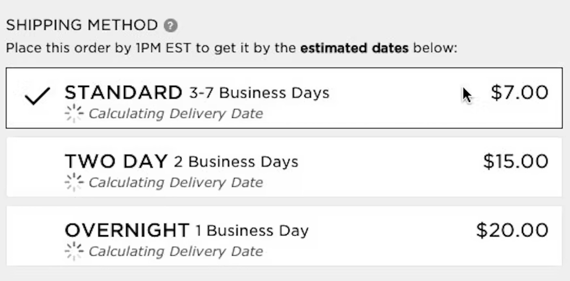Click the $20.00 Overnight price
The image size is (570, 281).
point(512,230)
